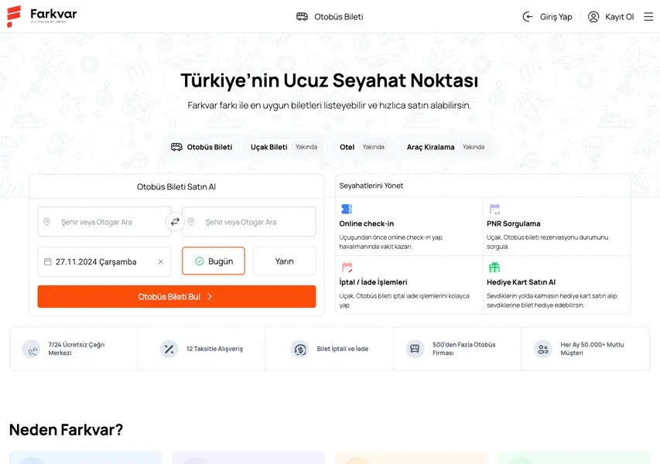Image resolution: width=660 pixels, height=464 pixels.
Task: Select the Otobüs Bileti tab
Action: (x=202, y=147)
